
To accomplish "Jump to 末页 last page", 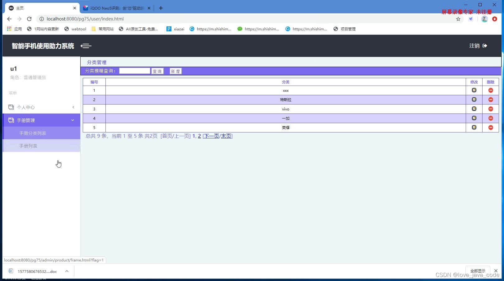I will pos(226,136).
